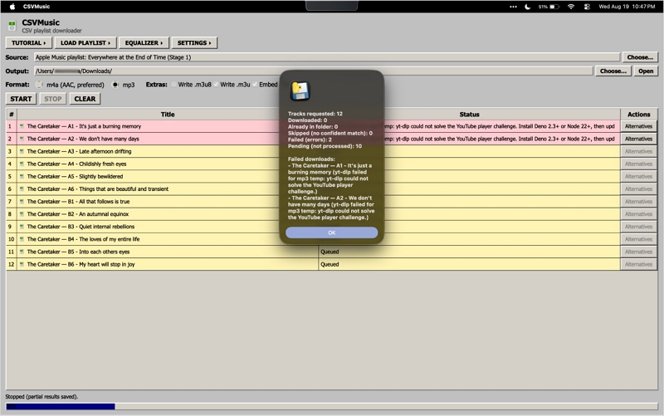Open Control Center icon in menu bar
This screenshot has width=664, height=416.
[587, 7]
